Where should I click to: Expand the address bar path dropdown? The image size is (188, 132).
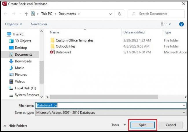110,14
